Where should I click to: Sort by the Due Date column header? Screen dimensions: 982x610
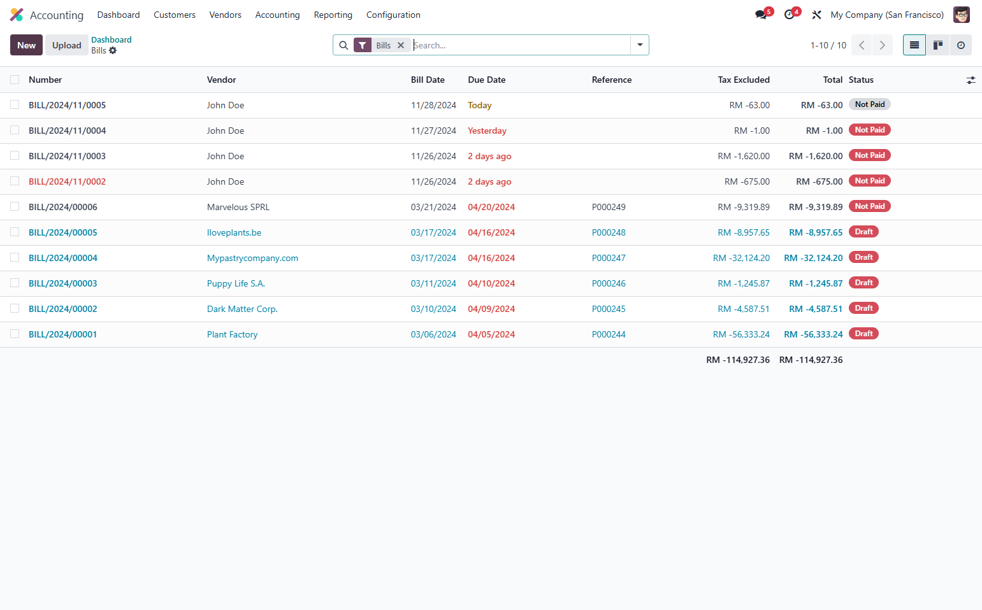click(487, 80)
